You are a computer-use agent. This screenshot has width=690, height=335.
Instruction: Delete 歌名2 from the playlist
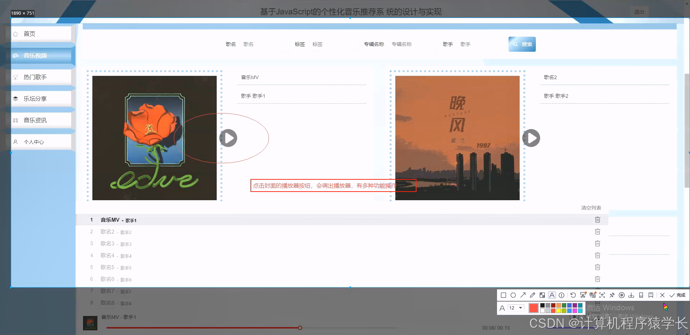[x=598, y=231]
